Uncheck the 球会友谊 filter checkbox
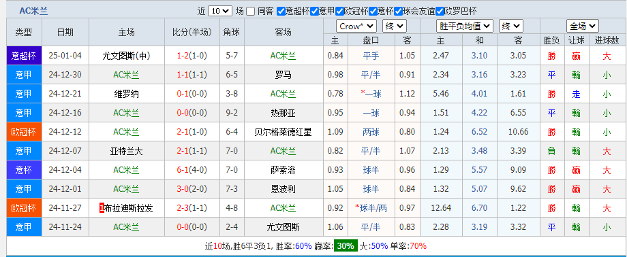This screenshot has width=627, height=257. click(x=399, y=11)
